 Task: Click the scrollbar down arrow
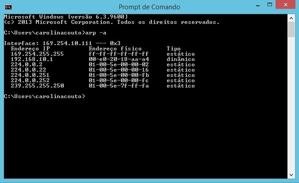(x=291, y=175)
